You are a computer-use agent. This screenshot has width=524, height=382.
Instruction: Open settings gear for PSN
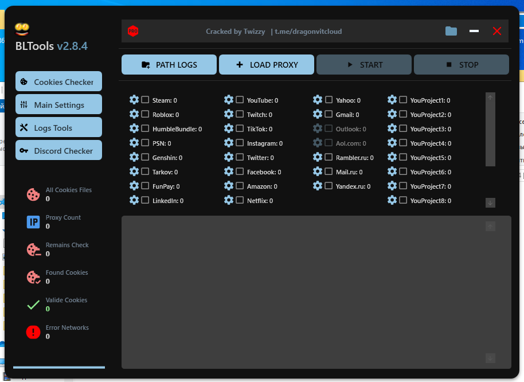pyautogui.click(x=134, y=143)
